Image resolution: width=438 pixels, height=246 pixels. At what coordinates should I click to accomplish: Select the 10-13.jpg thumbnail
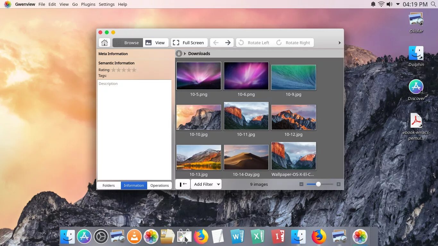pyautogui.click(x=199, y=157)
